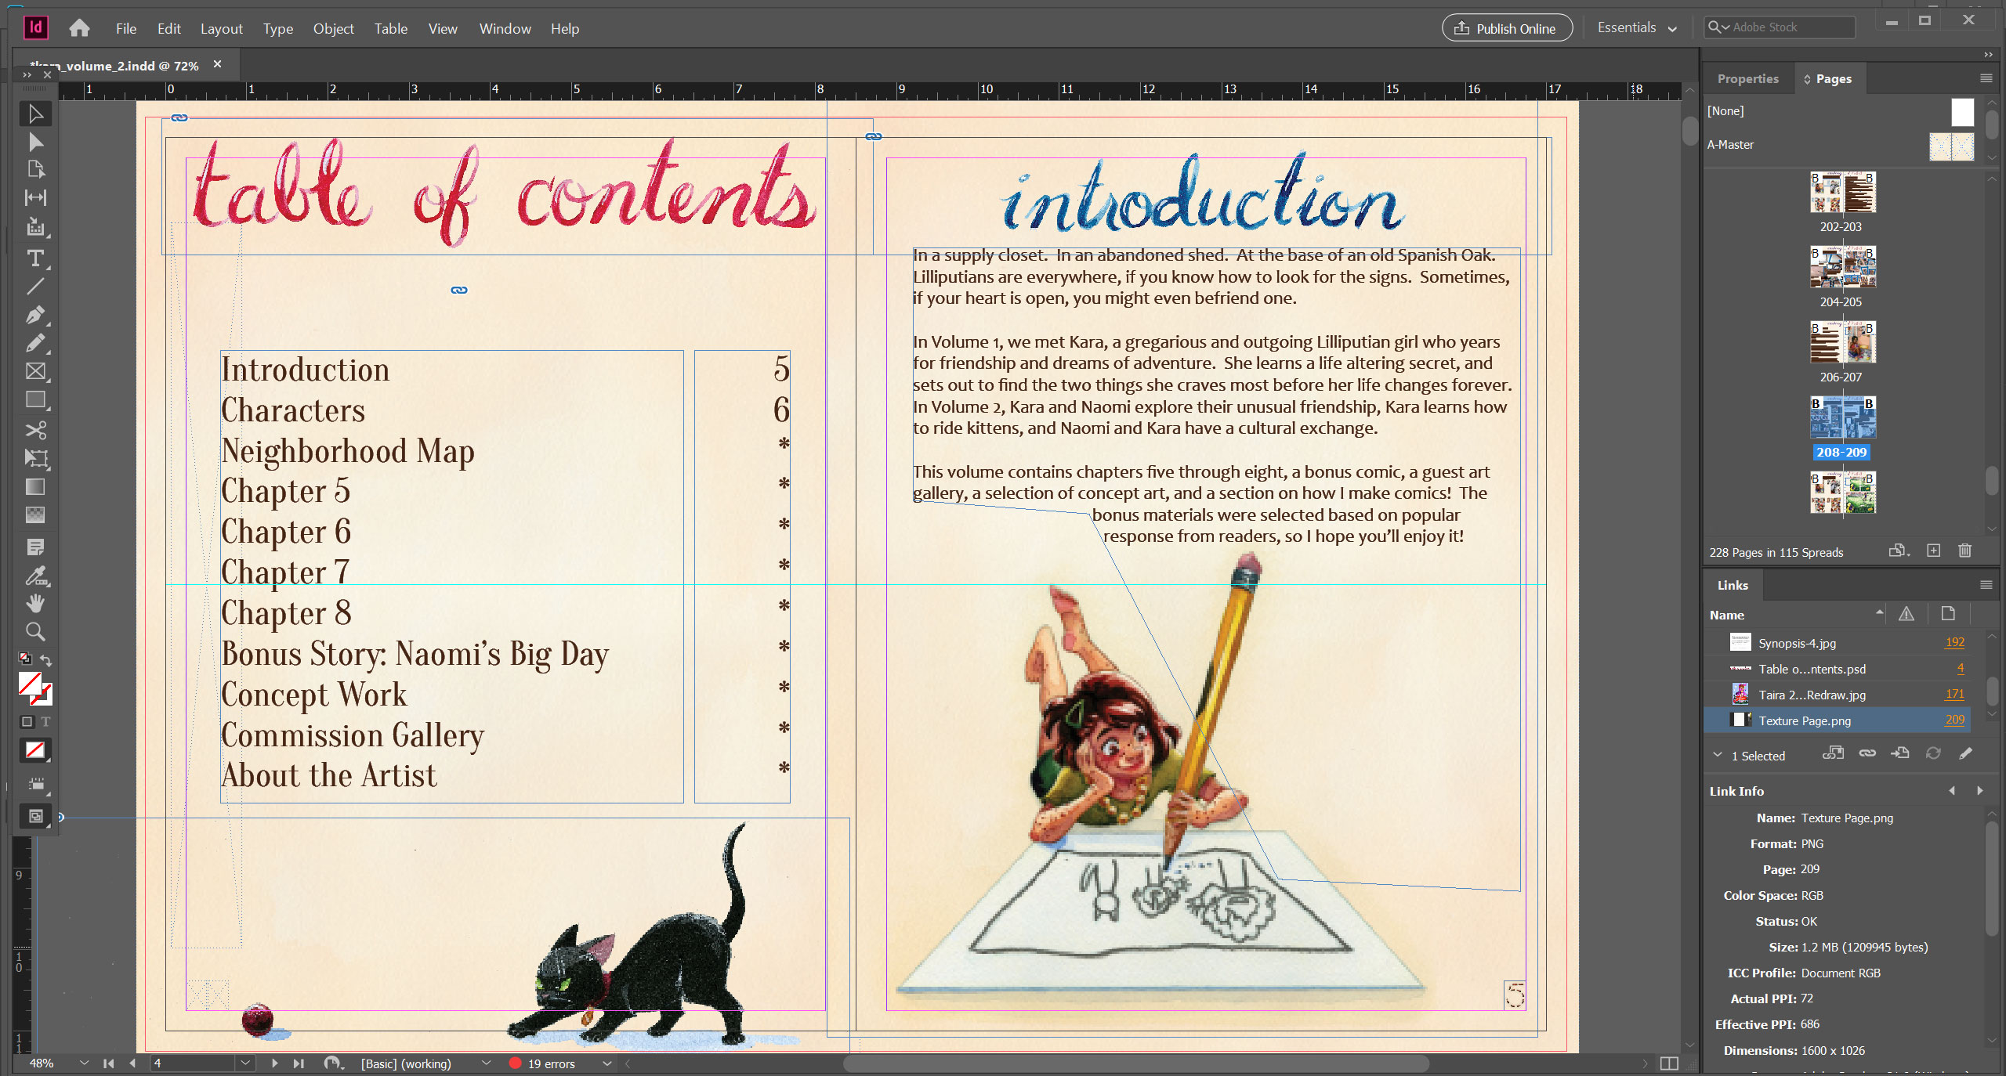Pick the Eyedropper tool

[x=35, y=576]
